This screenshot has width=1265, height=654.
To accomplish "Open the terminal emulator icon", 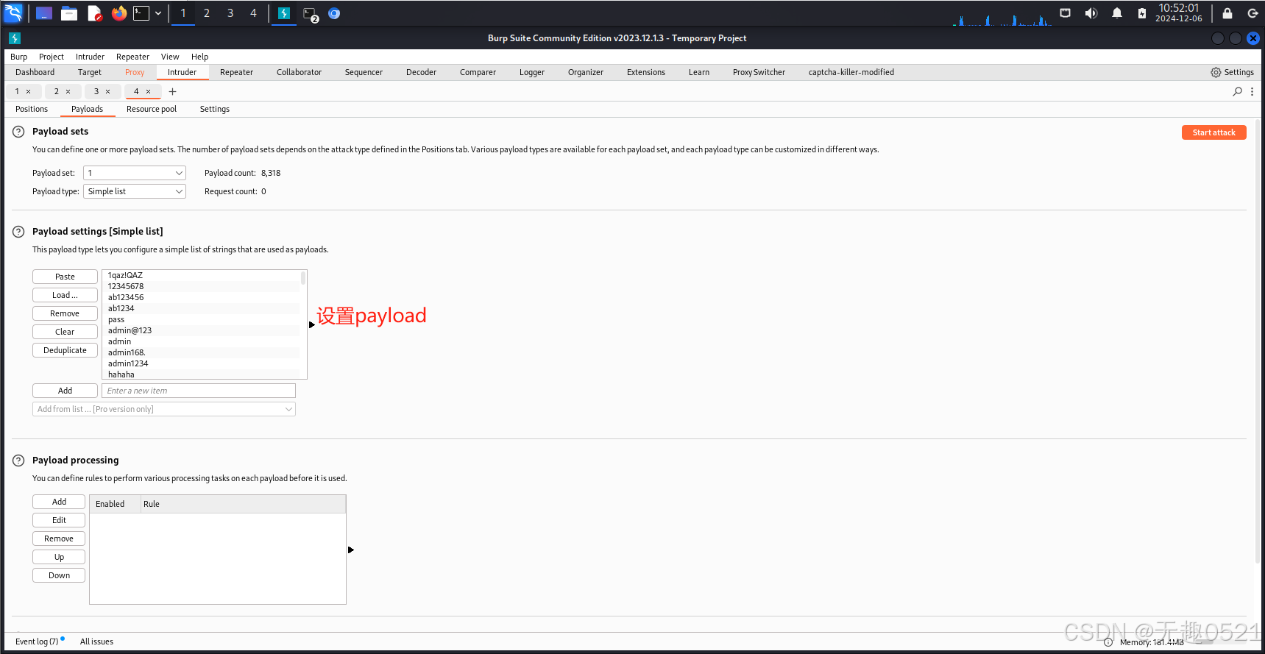I will click(x=141, y=13).
